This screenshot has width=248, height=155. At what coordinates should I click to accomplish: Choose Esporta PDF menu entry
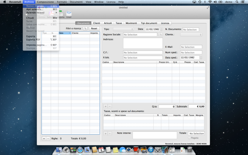click(x=41, y=40)
